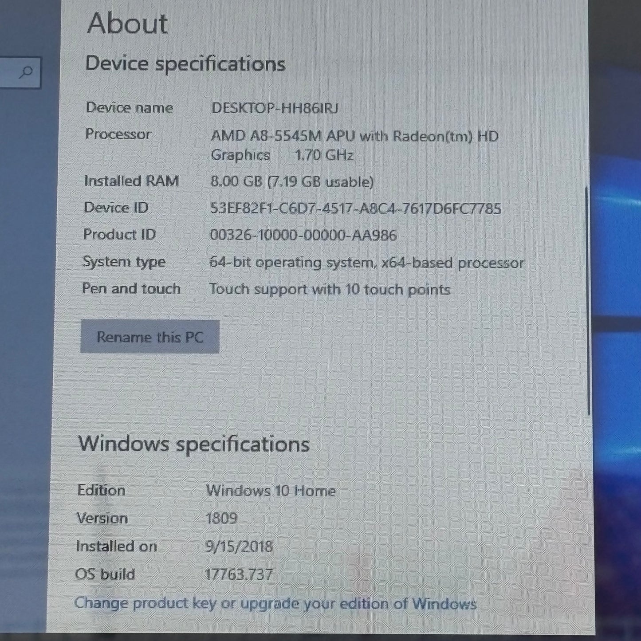This screenshot has width=641, height=641.
Task: Click the Rename this PC button
Action: [150, 337]
